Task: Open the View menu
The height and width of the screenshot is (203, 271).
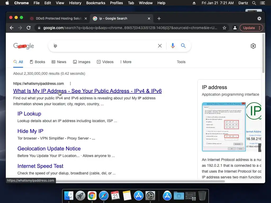Action: 60,3
